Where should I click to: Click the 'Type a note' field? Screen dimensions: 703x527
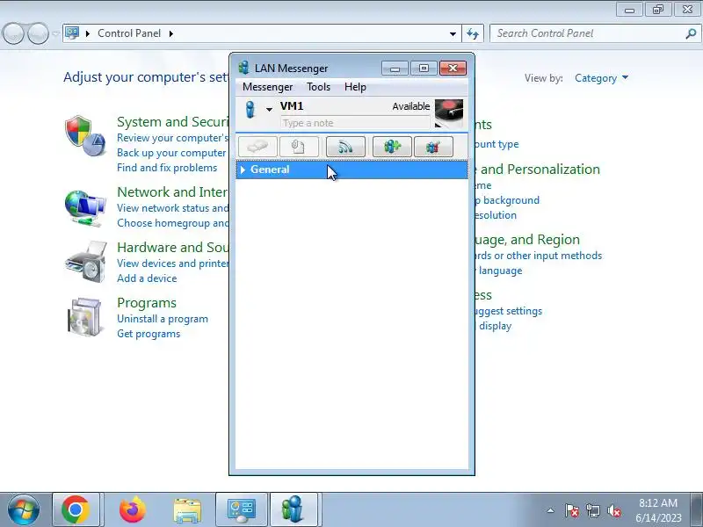pyautogui.click(x=355, y=123)
